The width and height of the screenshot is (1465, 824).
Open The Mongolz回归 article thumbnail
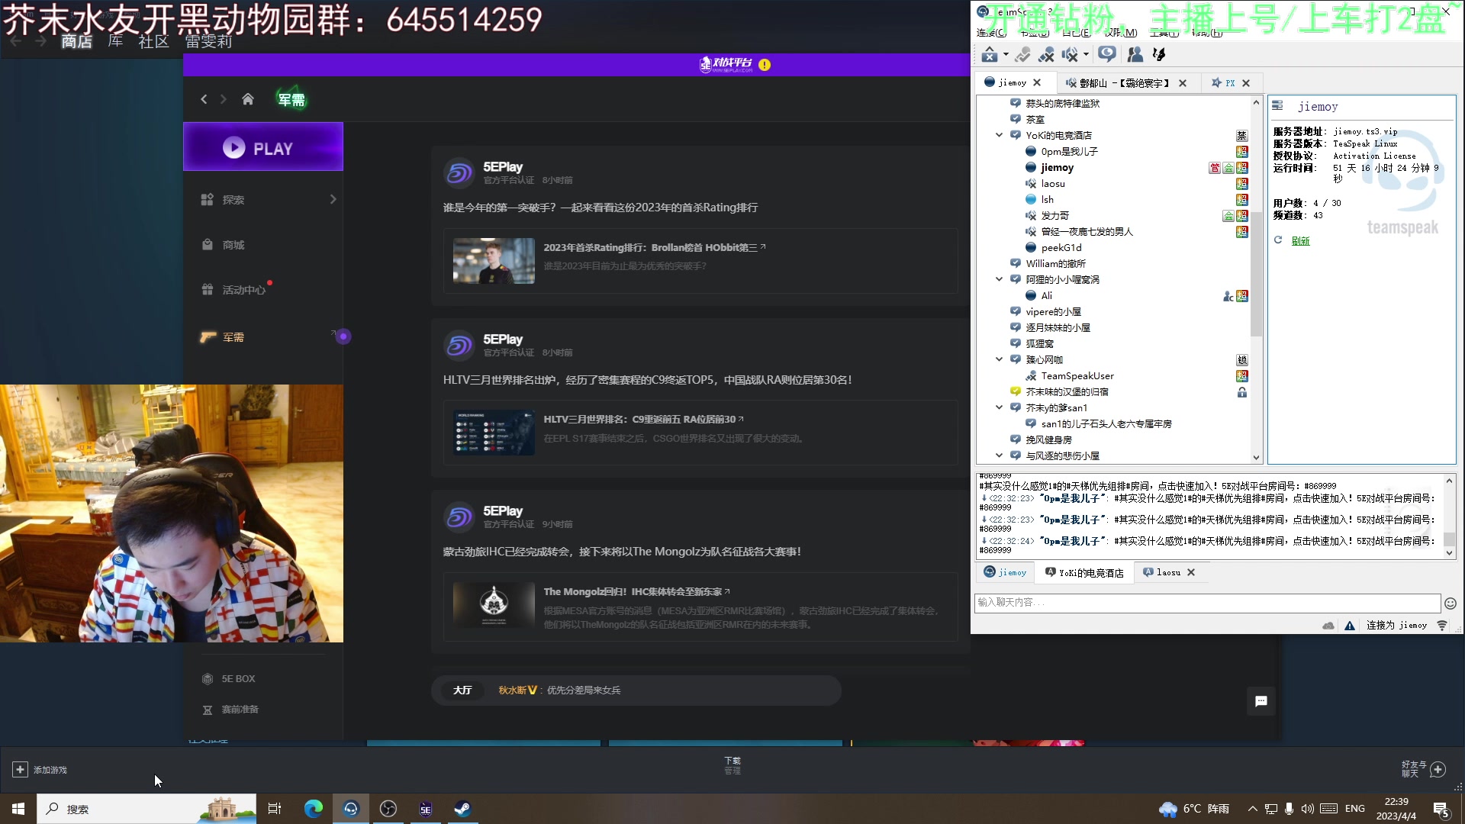(x=494, y=605)
